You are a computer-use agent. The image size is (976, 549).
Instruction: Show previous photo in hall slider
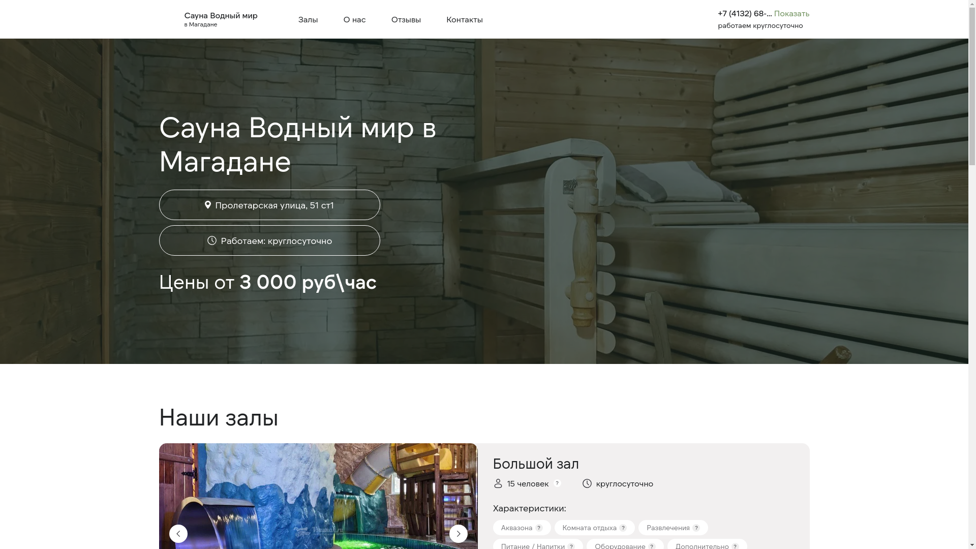coord(178,534)
